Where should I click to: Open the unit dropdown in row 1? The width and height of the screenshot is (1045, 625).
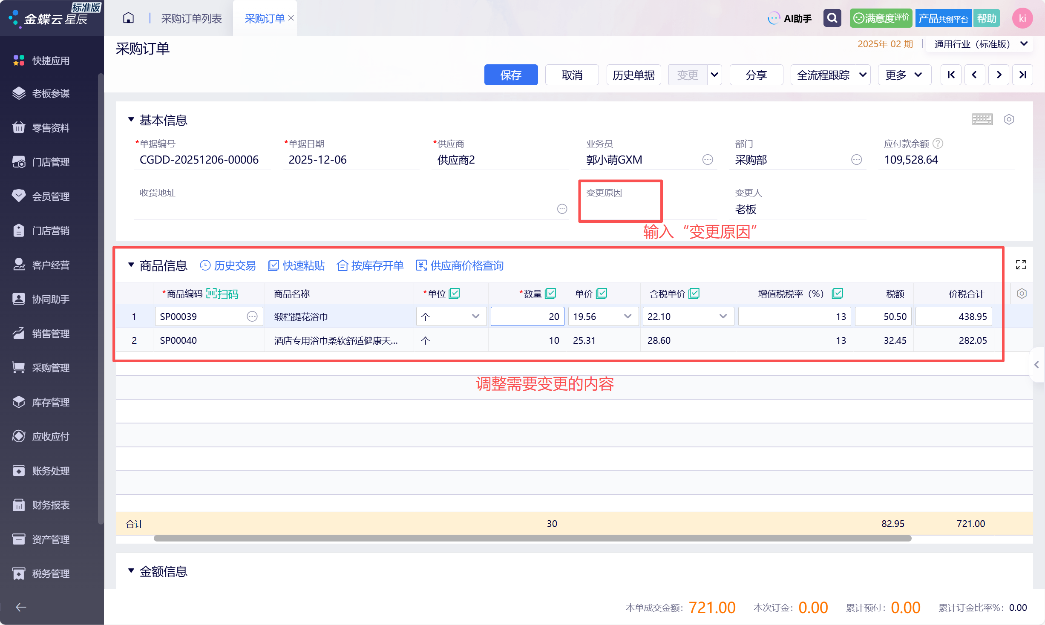tap(451, 317)
